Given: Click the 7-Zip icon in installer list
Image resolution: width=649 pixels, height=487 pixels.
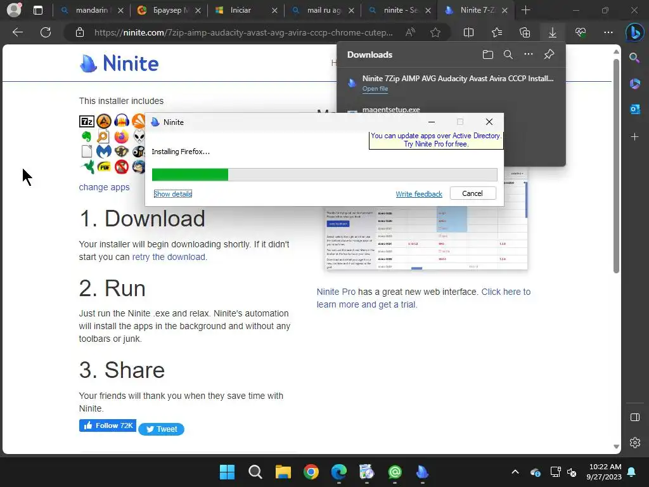Looking at the screenshot, I should coord(87,121).
